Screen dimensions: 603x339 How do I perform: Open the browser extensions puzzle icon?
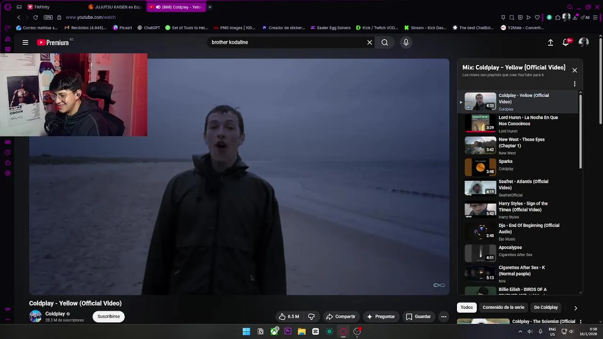558,17
